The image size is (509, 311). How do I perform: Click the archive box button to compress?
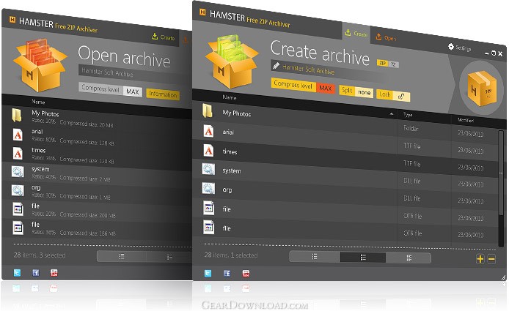pos(482,88)
